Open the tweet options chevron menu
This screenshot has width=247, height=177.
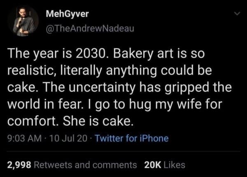click(x=236, y=15)
